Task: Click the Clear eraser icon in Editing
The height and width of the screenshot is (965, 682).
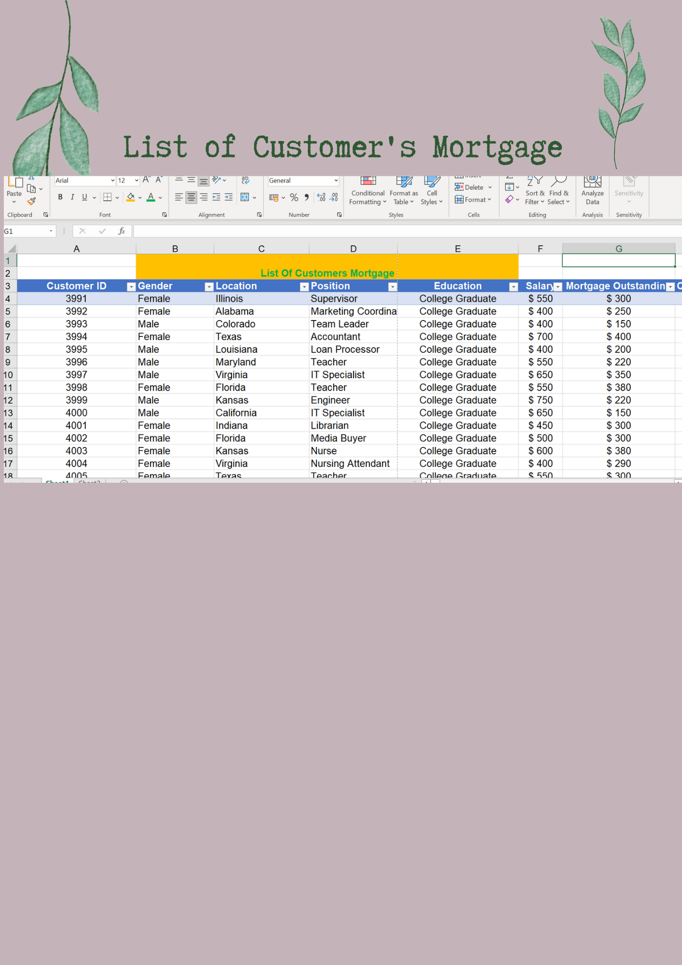Action: (509, 199)
